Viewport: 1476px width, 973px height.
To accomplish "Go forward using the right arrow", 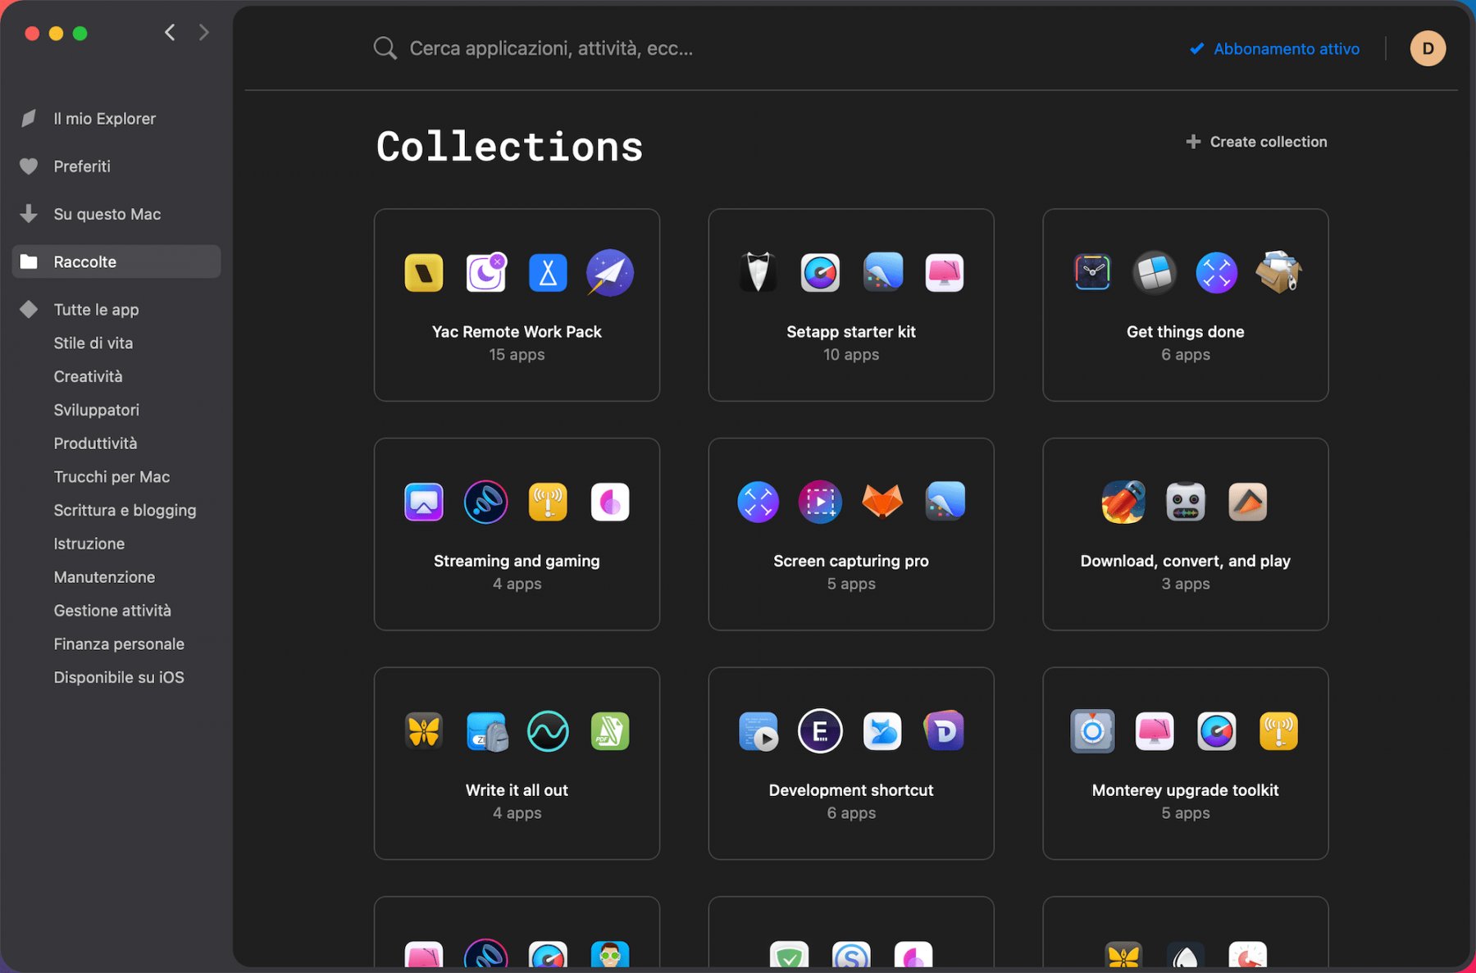I will tap(204, 33).
